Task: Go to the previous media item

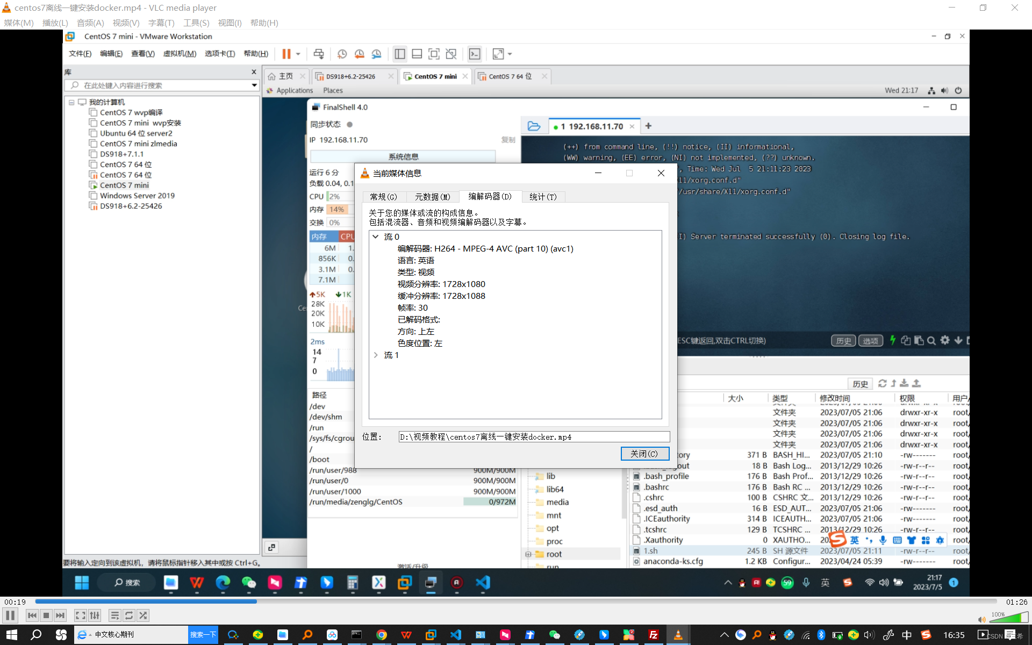Action: coord(32,615)
